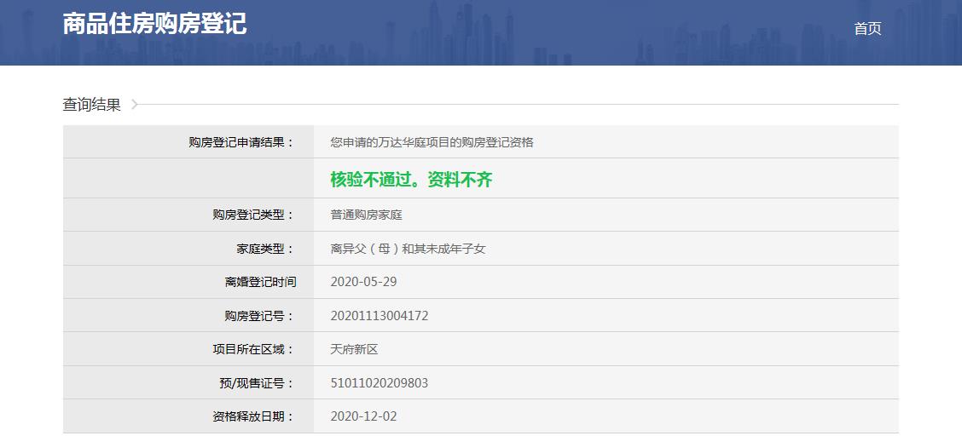This screenshot has width=962, height=436.
Task: Click the 家庭类型 row label
Action: point(264,249)
